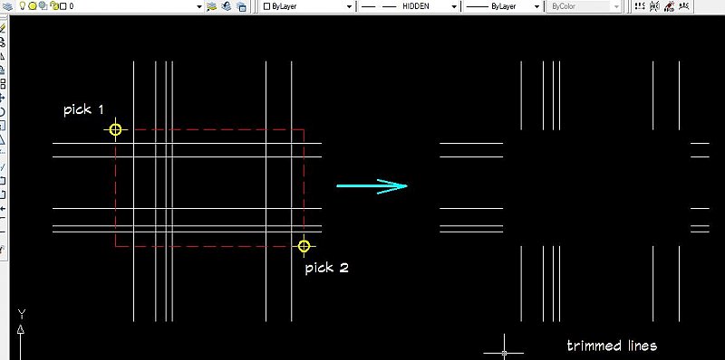Select the Erase tool at toolbar top
This screenshot has width=725, height=360.
3,29
